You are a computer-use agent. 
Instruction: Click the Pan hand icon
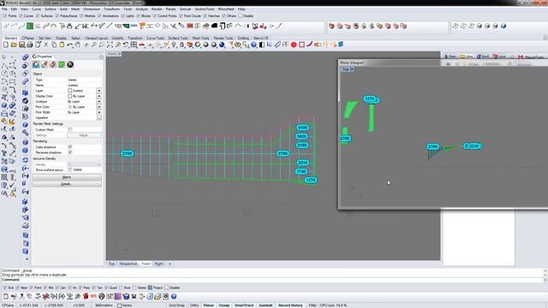[x=78, y=44]
